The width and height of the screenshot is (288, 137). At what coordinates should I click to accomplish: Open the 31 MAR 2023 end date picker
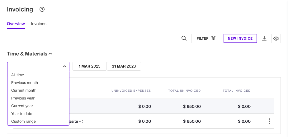124,66
